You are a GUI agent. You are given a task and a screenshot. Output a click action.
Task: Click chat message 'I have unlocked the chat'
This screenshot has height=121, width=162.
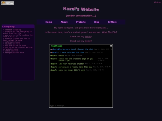tap(72, 53)
